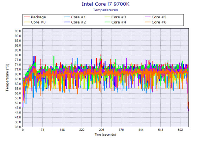Click the Core #5 legend label
The width and height of the screenshot is (211, 141).
[159, 17]
